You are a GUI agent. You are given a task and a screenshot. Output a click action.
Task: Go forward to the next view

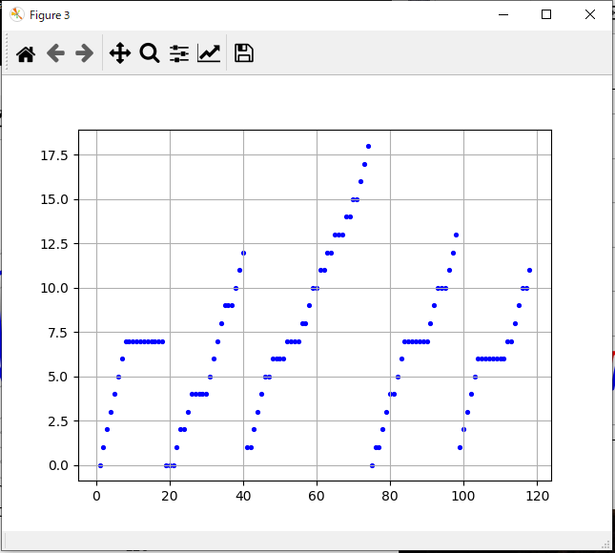84,53
